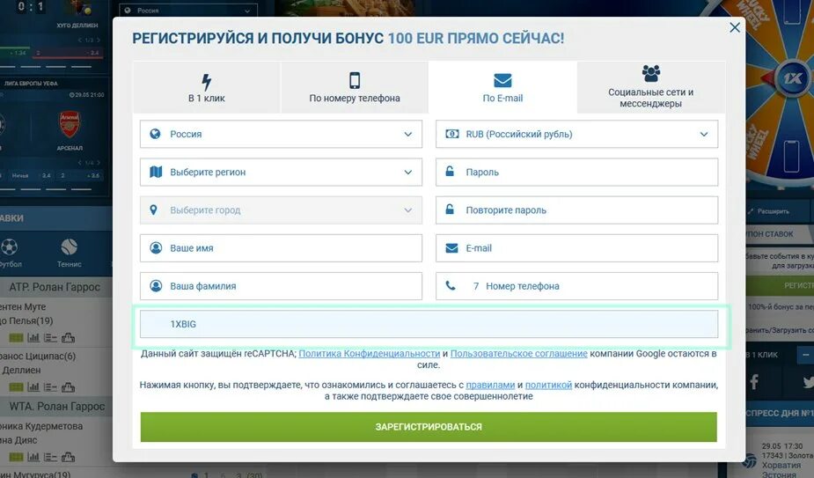
Task: Click the map icon in region field
Action: coord(156,172)
